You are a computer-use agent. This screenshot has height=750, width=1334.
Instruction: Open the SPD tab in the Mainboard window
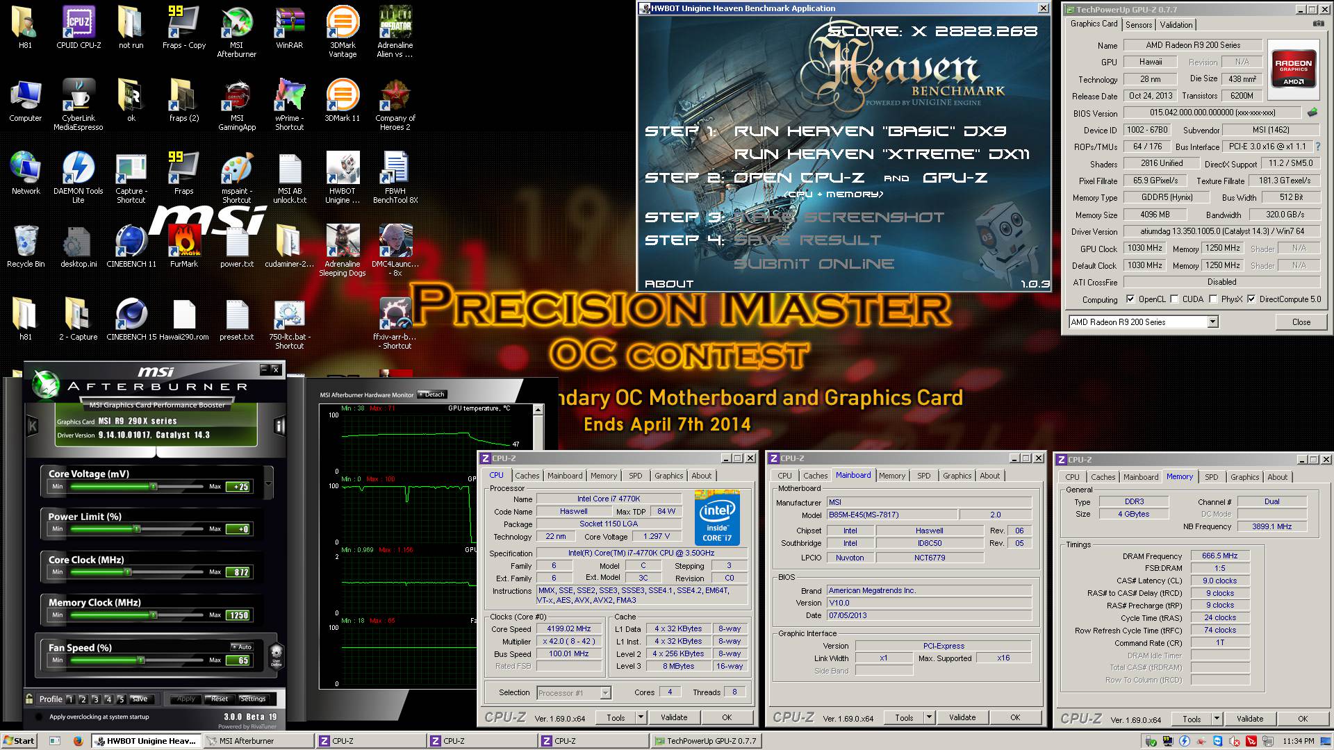tap(923, 476)
